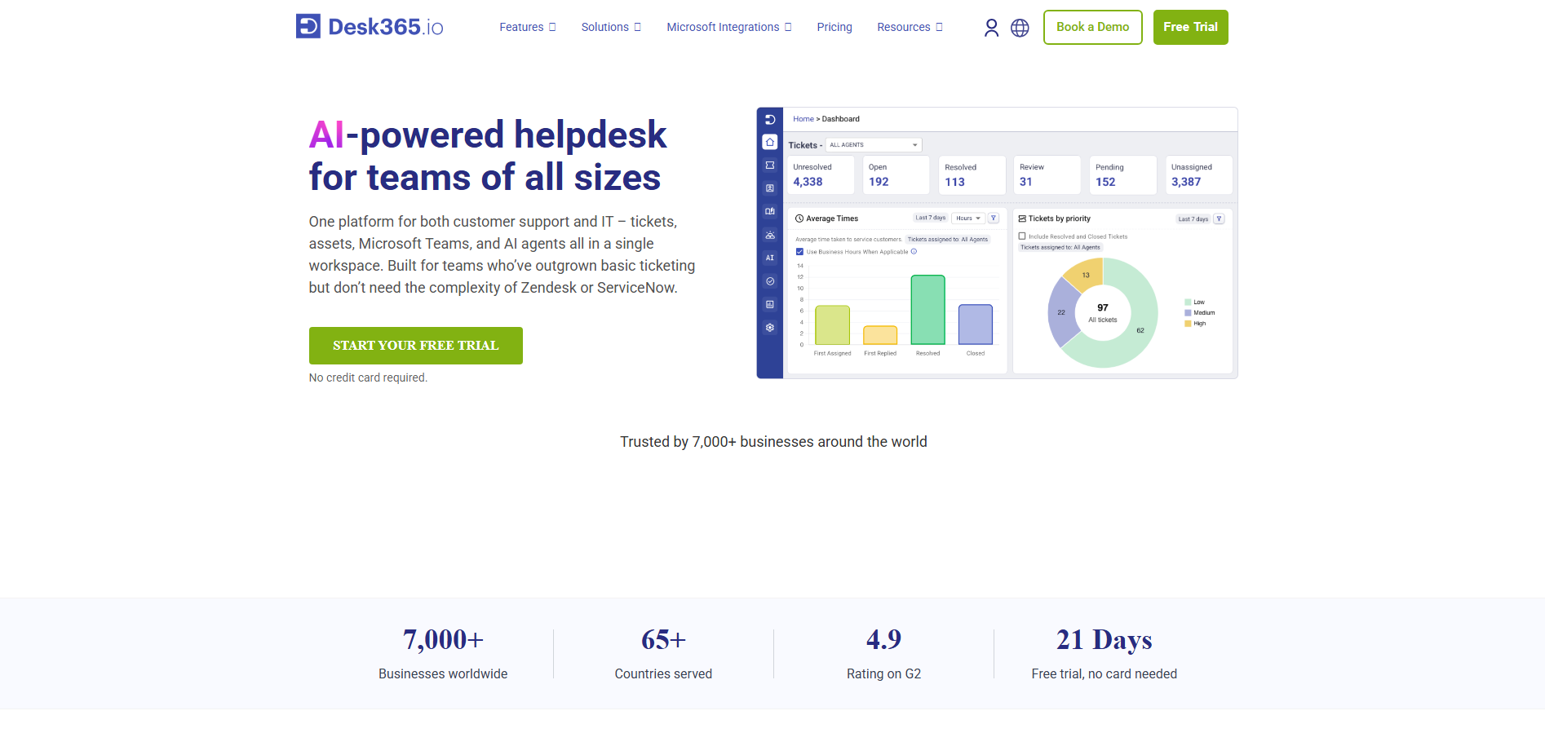Expand the Solutions menu
The height and width of the screenshot is (755, 1545).
pyautogui.click(x=611, y=27)
